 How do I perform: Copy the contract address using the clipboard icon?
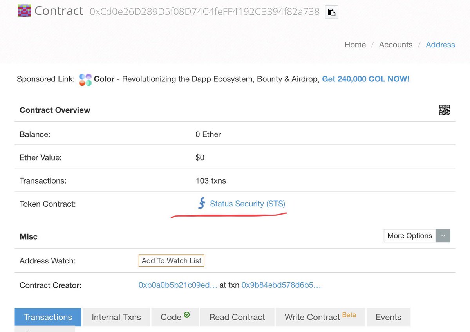click(331, 12)
